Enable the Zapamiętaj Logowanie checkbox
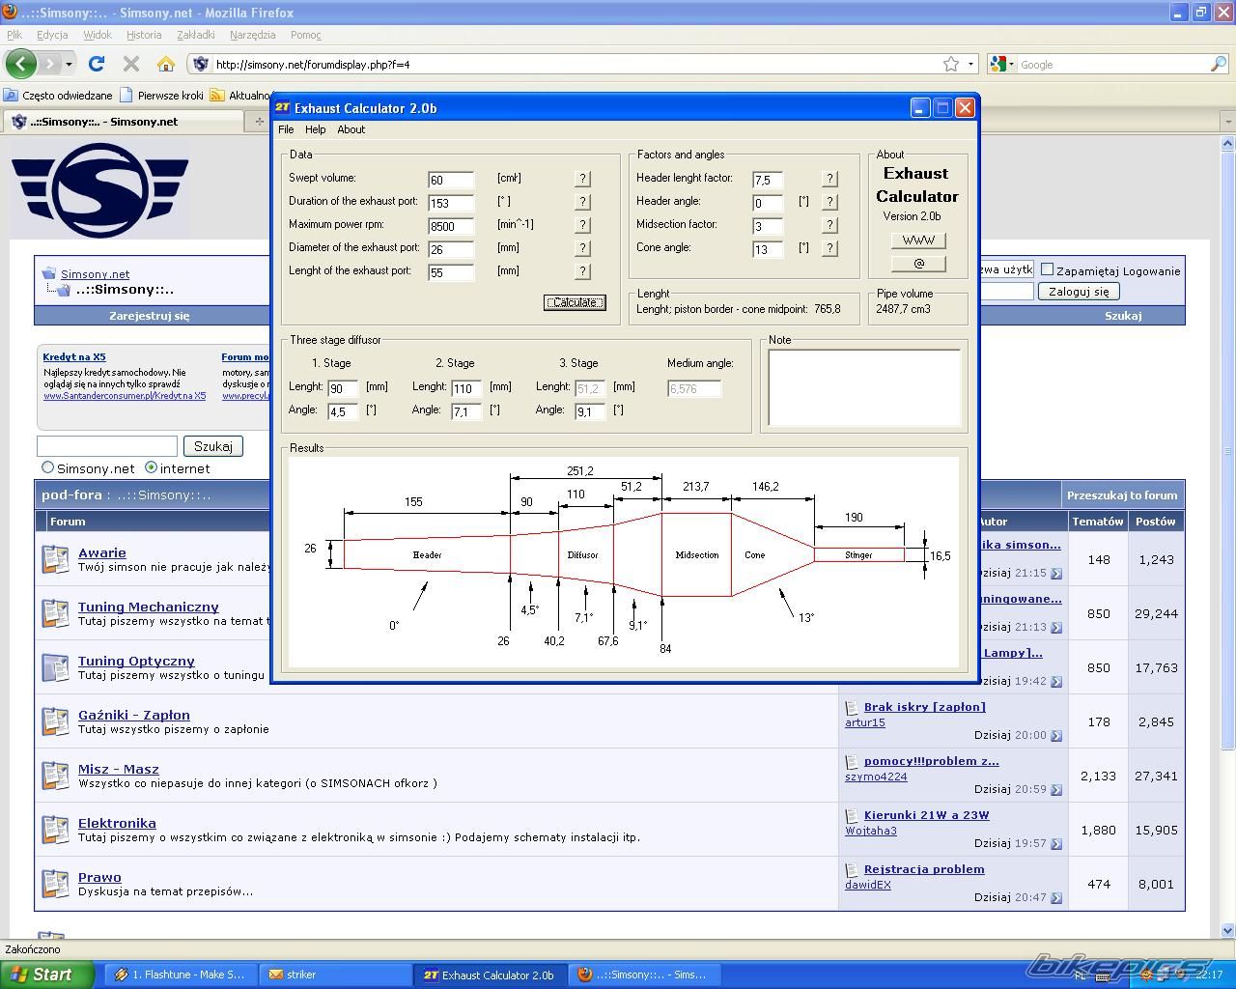 point(1047,269)
